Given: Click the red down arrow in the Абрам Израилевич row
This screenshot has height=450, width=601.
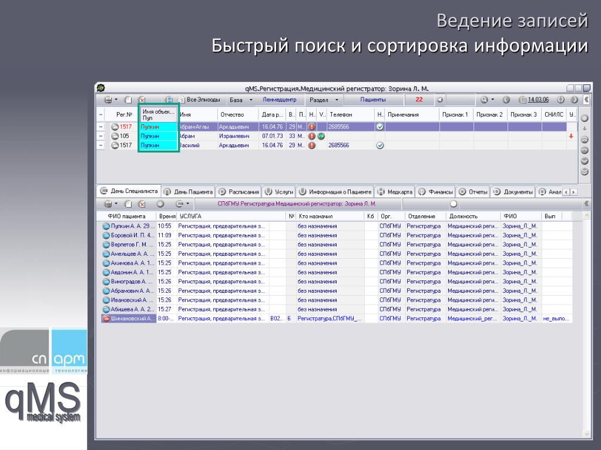Looking at the screenshot, I should [571, 136].
